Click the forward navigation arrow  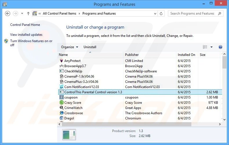(x=15, y=14)
